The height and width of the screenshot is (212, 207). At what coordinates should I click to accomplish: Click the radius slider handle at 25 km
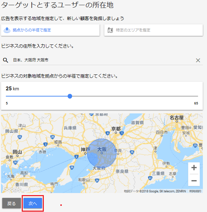pos(70,96)
